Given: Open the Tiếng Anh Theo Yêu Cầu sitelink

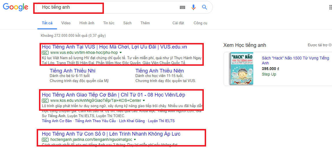Looking at the screenshot, I should tap(96, 121).
